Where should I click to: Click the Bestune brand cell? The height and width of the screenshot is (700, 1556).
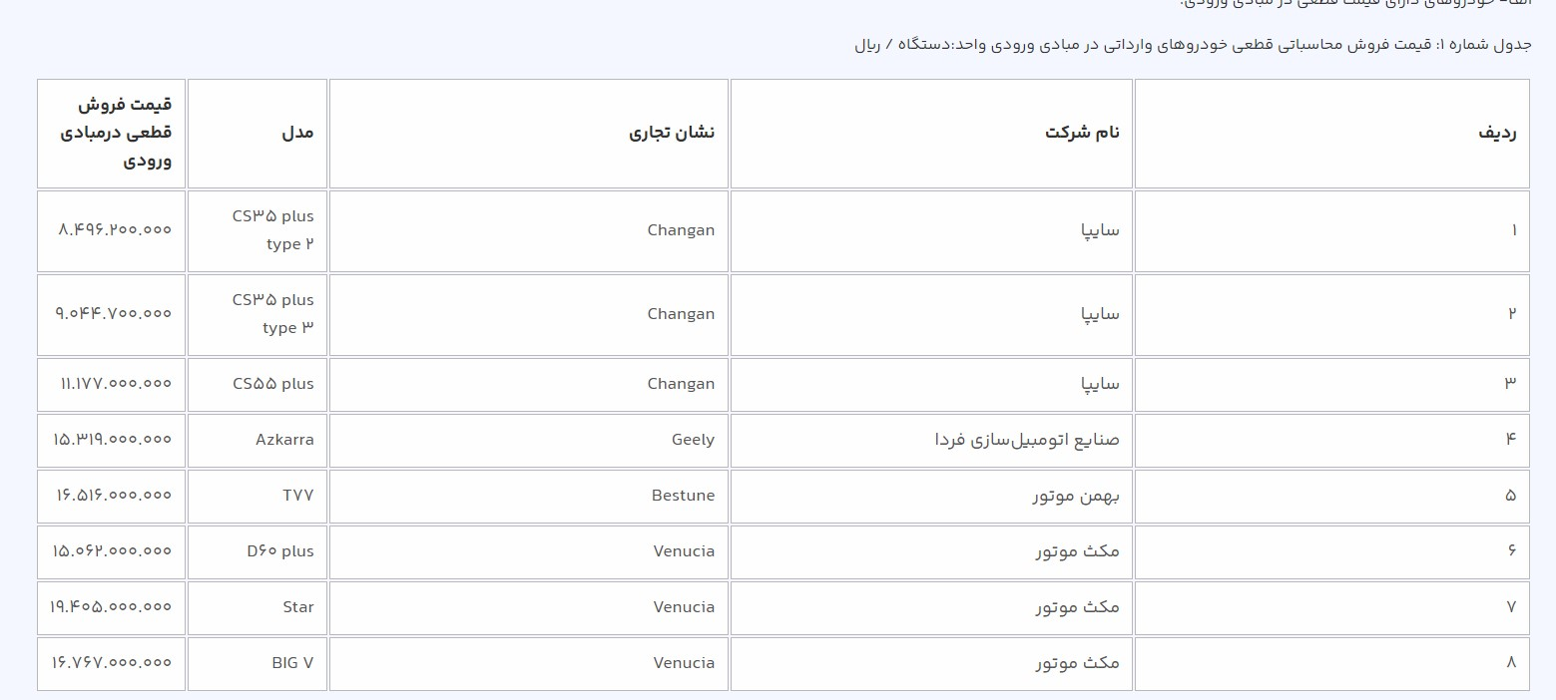(683, 496)
